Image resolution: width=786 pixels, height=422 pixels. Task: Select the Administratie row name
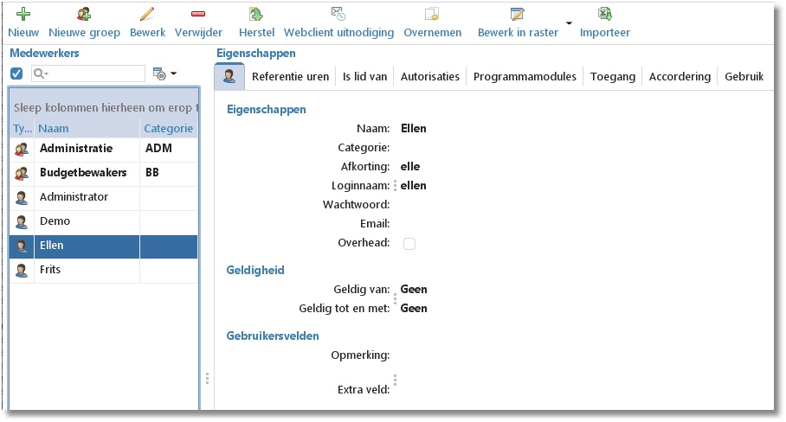point(76,149)
